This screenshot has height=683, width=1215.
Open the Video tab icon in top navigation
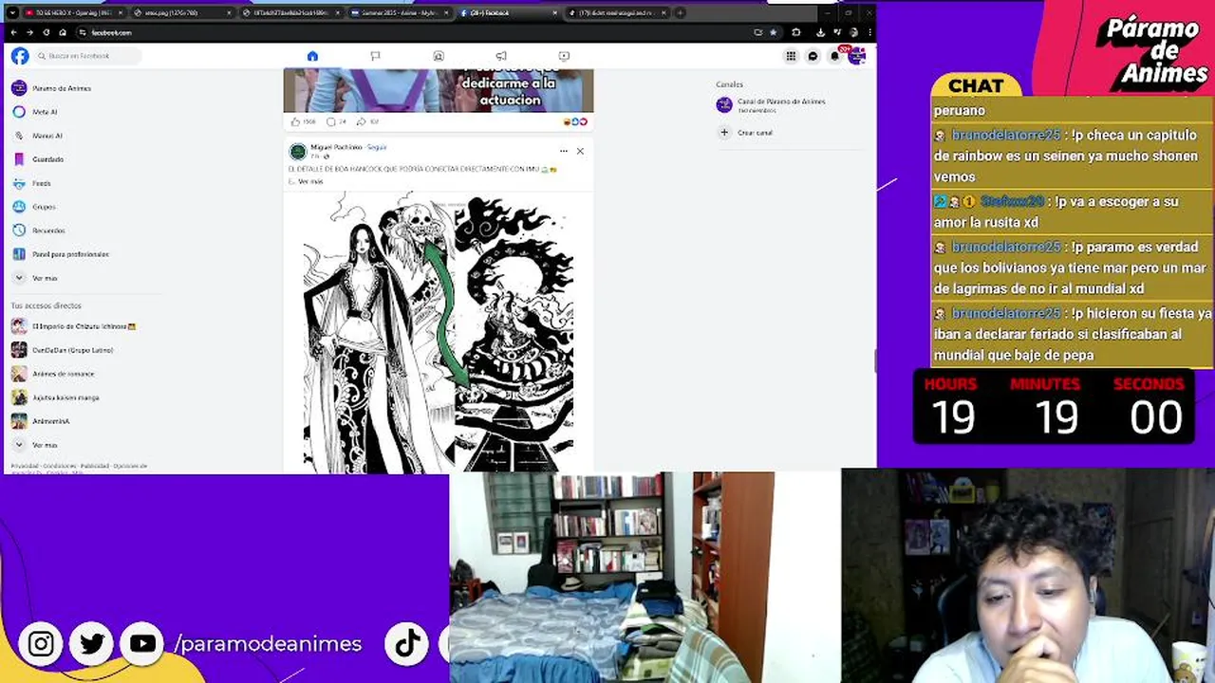point(564,56)
